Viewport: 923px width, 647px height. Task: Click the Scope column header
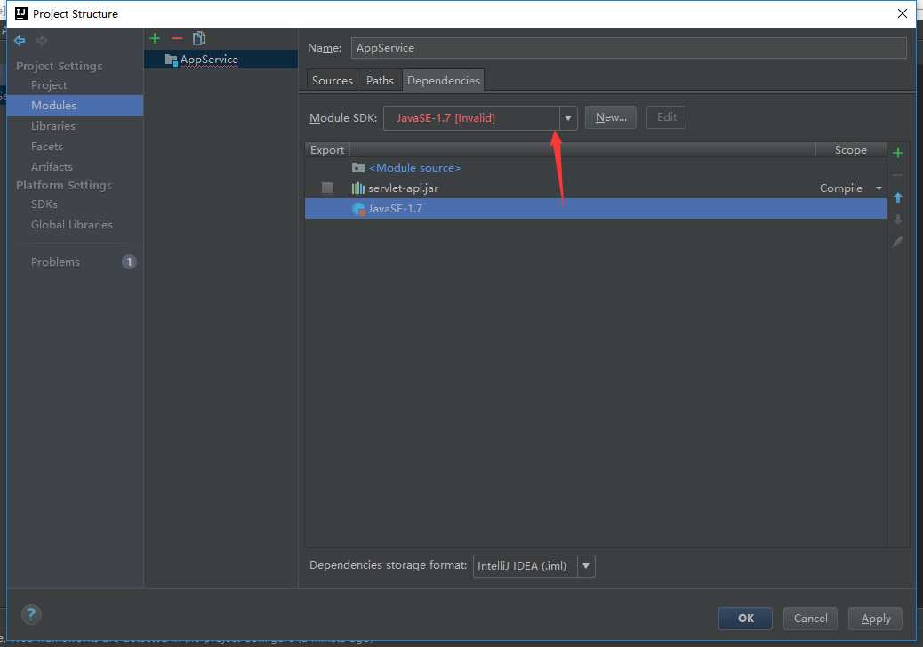click(x=851, y=150)
